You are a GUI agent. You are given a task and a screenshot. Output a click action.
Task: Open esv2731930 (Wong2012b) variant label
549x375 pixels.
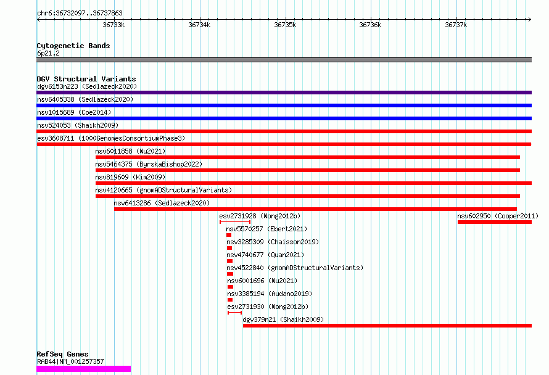pos(268,307)
